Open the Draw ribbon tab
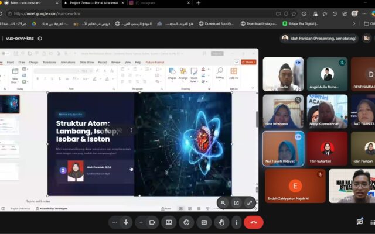 tap(22, 63)
